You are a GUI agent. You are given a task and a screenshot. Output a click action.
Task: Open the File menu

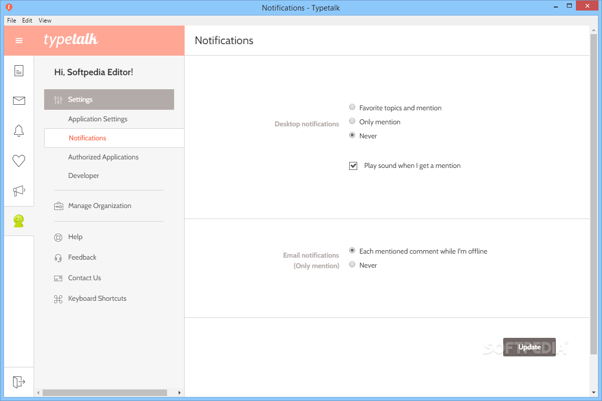[x=12, y=21]
